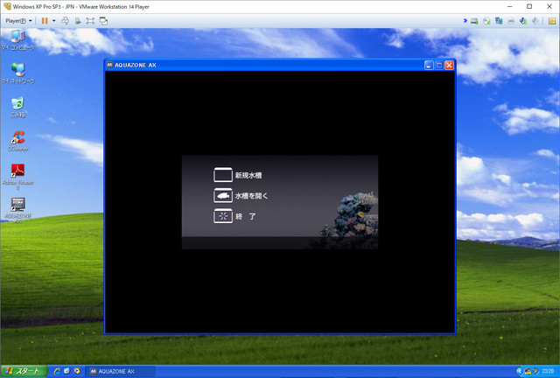560x378 pixels.
Task: Open the Windows XP Start menu
Action: click(x=24, y=371)
